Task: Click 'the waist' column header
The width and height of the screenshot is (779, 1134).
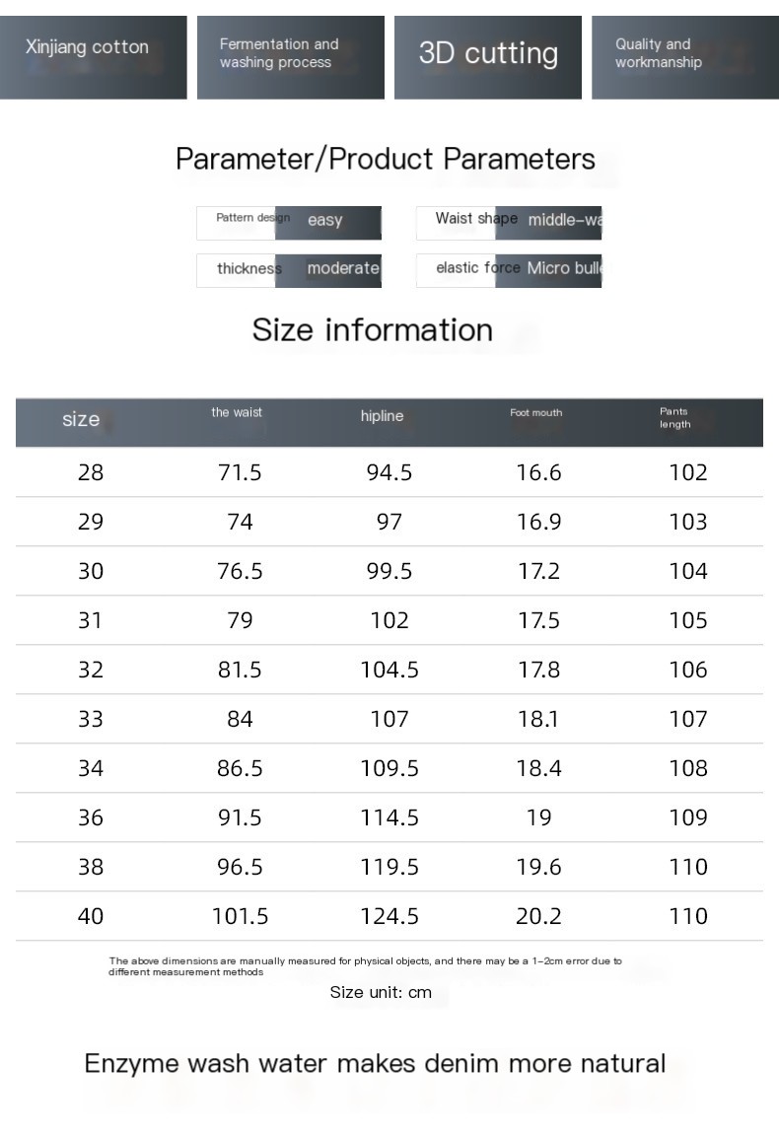Action: point(237,413)
